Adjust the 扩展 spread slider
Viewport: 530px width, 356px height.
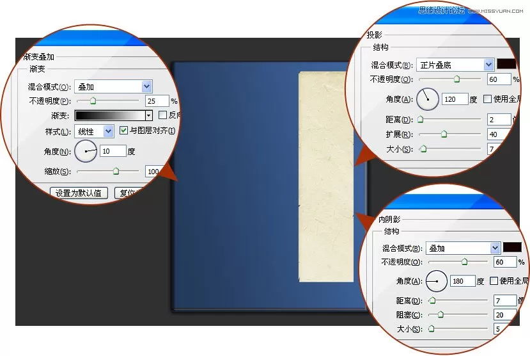[444, 134]
